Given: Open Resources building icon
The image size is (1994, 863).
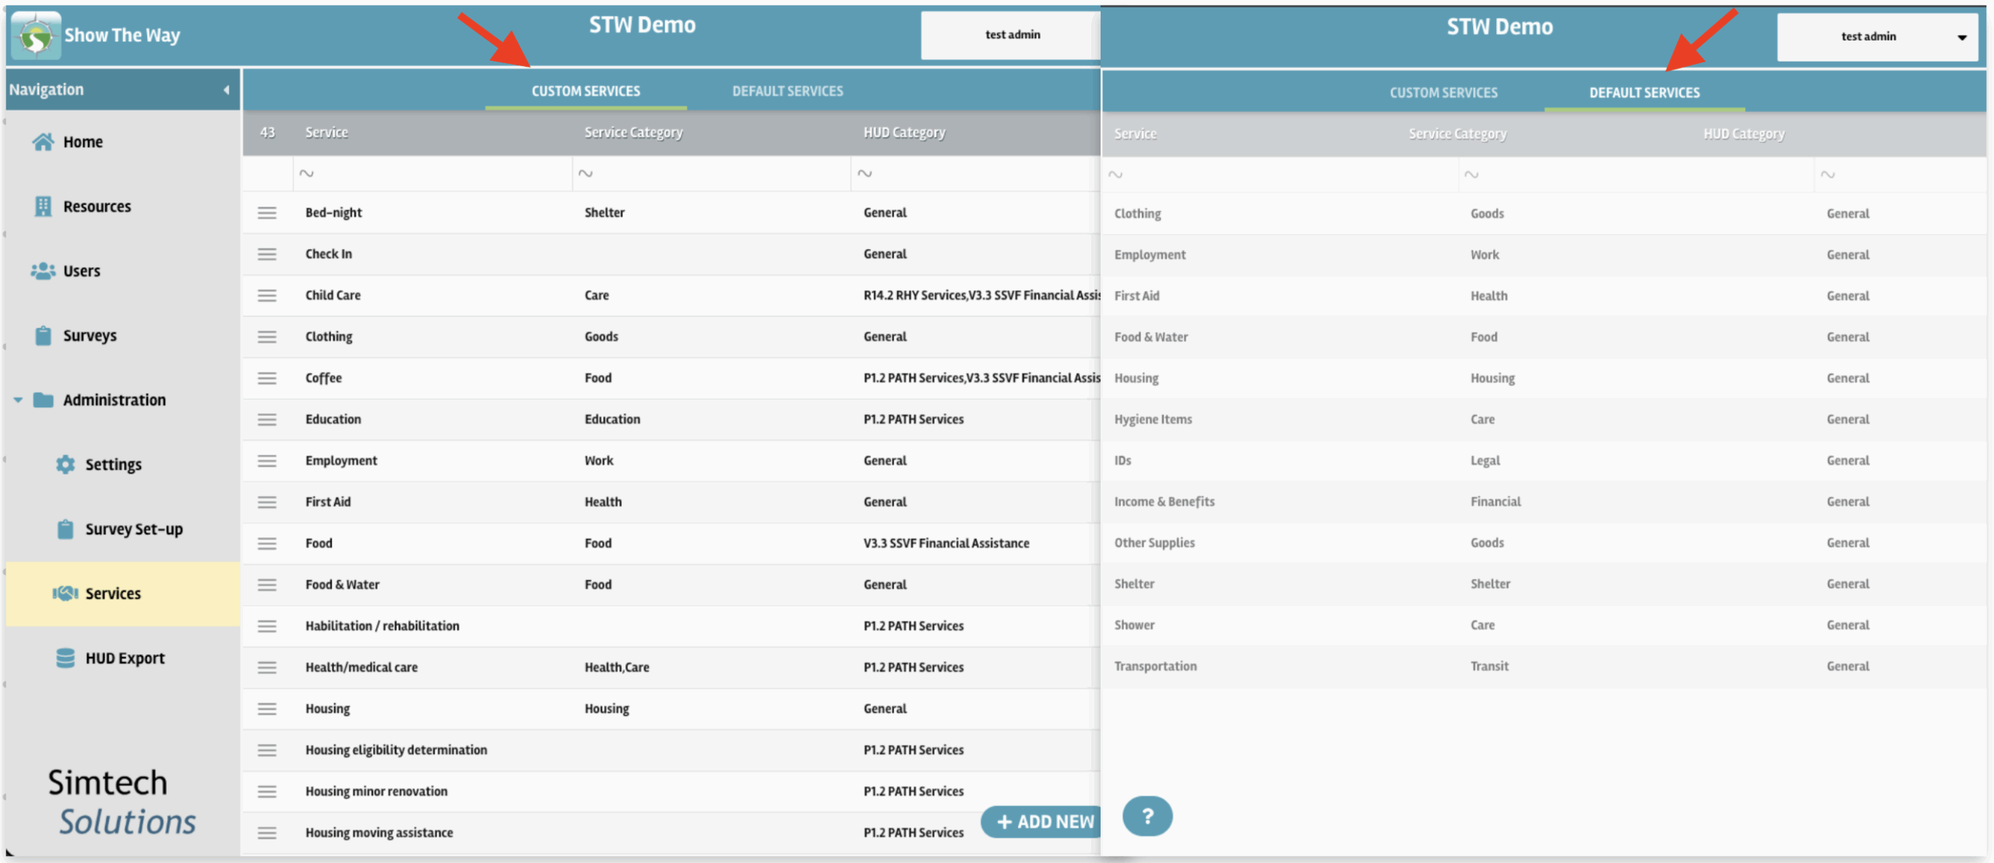Looking at the screenshot, I should pyautogui.click(x=43, y=206).
